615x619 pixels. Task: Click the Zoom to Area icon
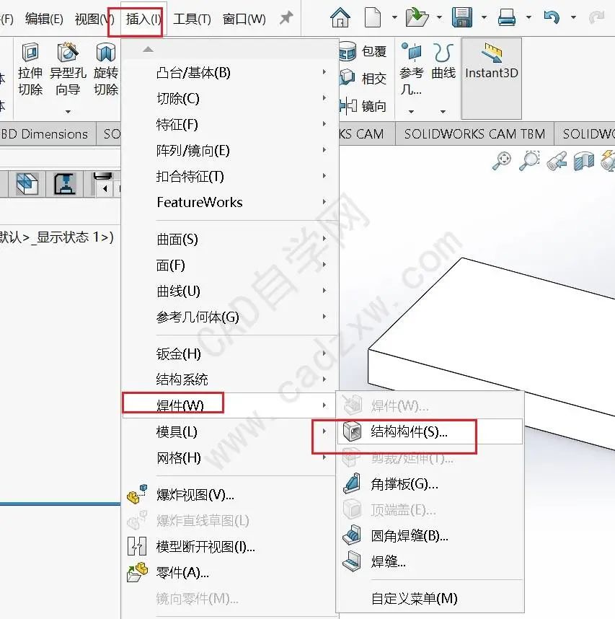[x=529, y=161]
